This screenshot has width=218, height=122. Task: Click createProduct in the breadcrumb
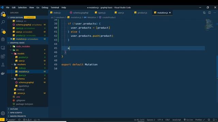point(109,17)
